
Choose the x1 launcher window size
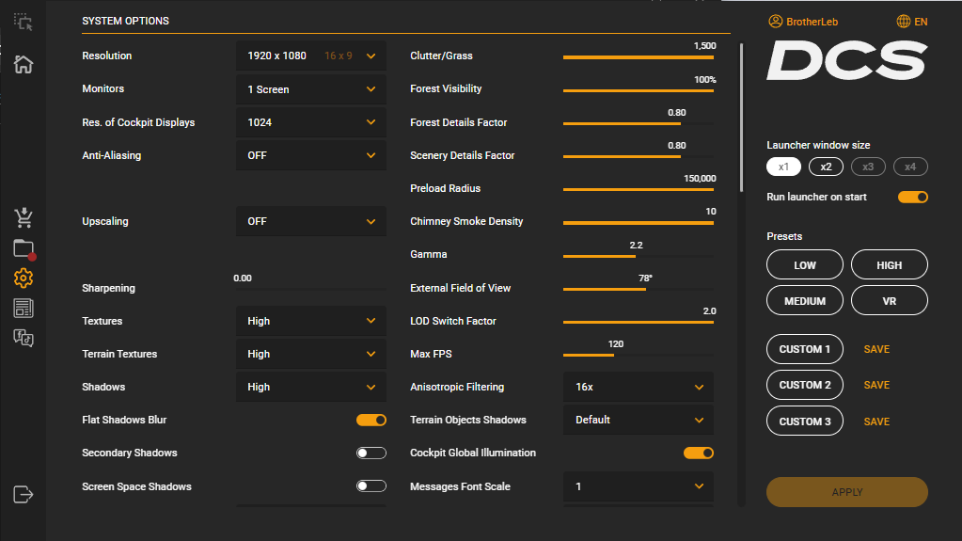tap(783, 167)
